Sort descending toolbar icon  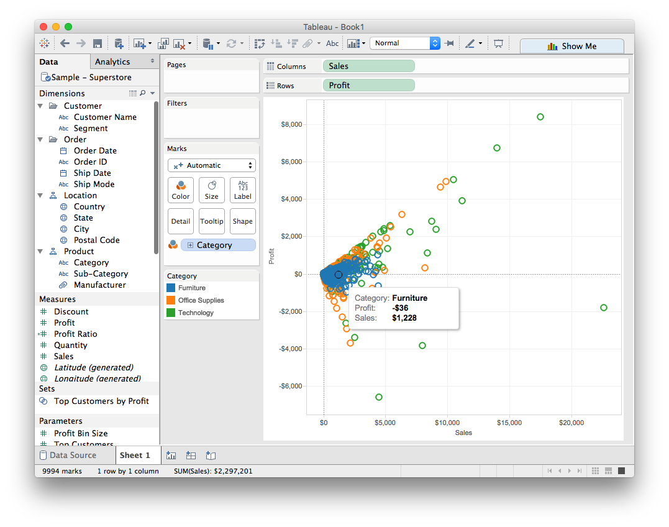(x=293, y=43)
